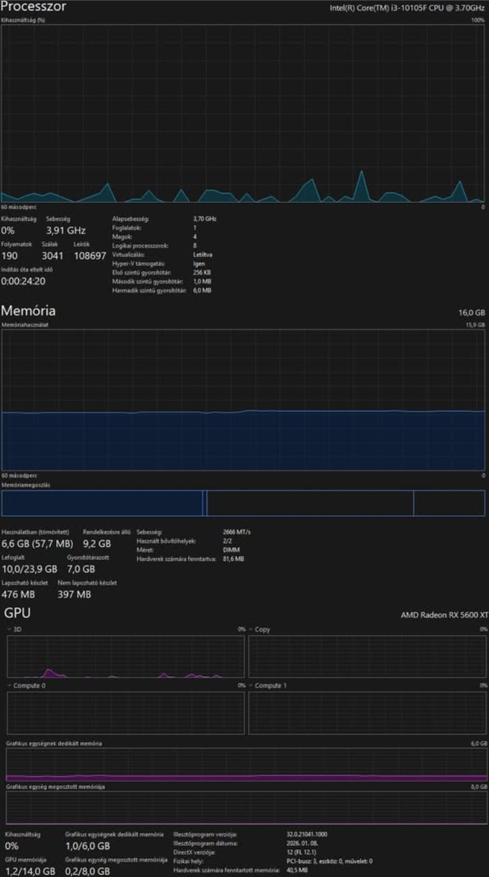Click the GPU section heading
The height and width of the screenshot is (877, 489).
pos(17,613)
